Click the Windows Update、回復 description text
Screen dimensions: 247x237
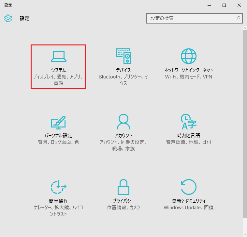pyautogui.click(x=189, y=208)
